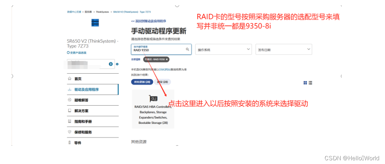
Task: Click the 找到28个结果 results count text
Action: [140, 75]
